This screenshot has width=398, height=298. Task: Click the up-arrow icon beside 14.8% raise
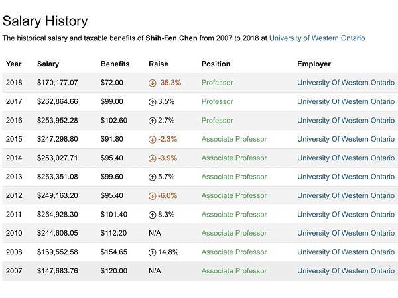[153, 252]
